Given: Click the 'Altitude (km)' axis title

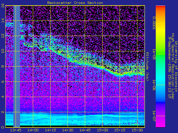Looking at the screenshot, I should coord(147,66).
